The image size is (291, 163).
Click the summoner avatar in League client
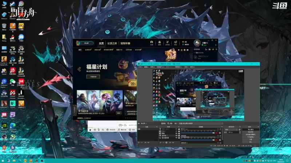click(197, 43)
